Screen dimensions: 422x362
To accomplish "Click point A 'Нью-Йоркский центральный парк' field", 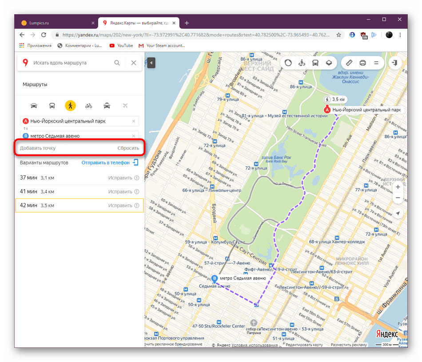I will coord(80,121).
